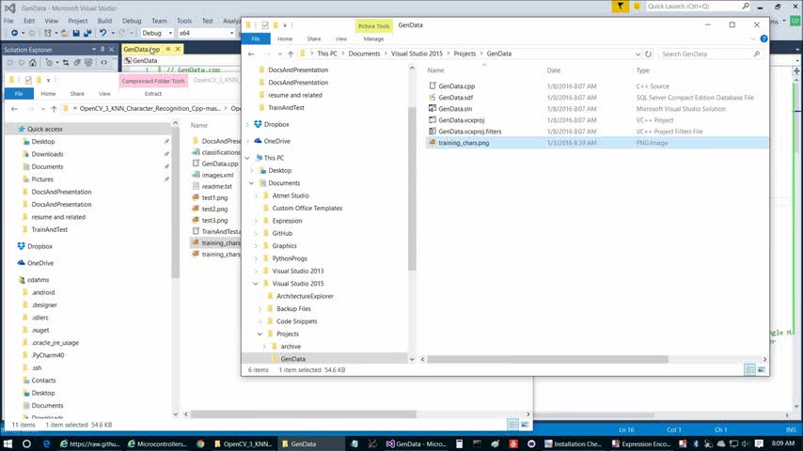Select GenData.sln file icon
Image resolution: width=803 pixels, height=451 pixels.
pos(433,109)
